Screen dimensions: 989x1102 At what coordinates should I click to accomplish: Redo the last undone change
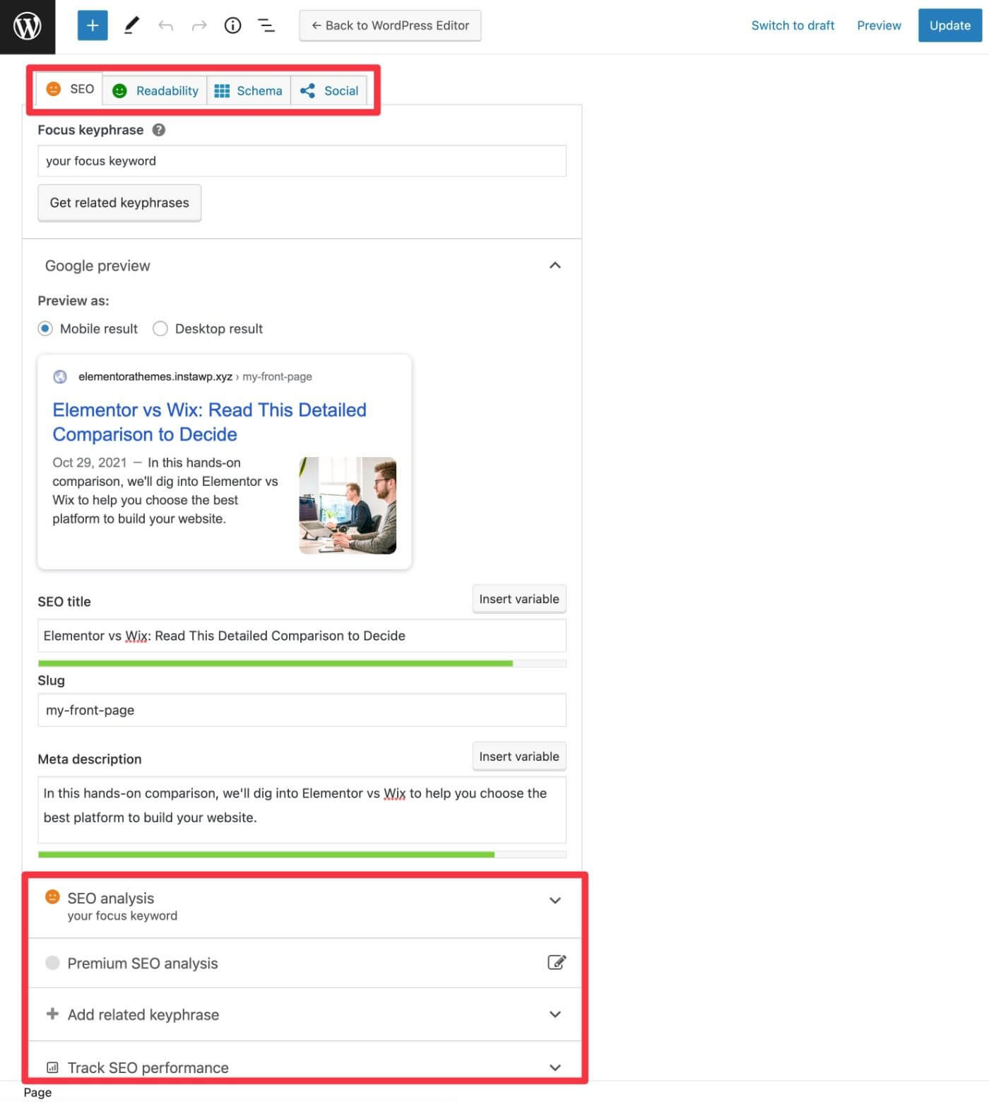click(x=199, y=25)
